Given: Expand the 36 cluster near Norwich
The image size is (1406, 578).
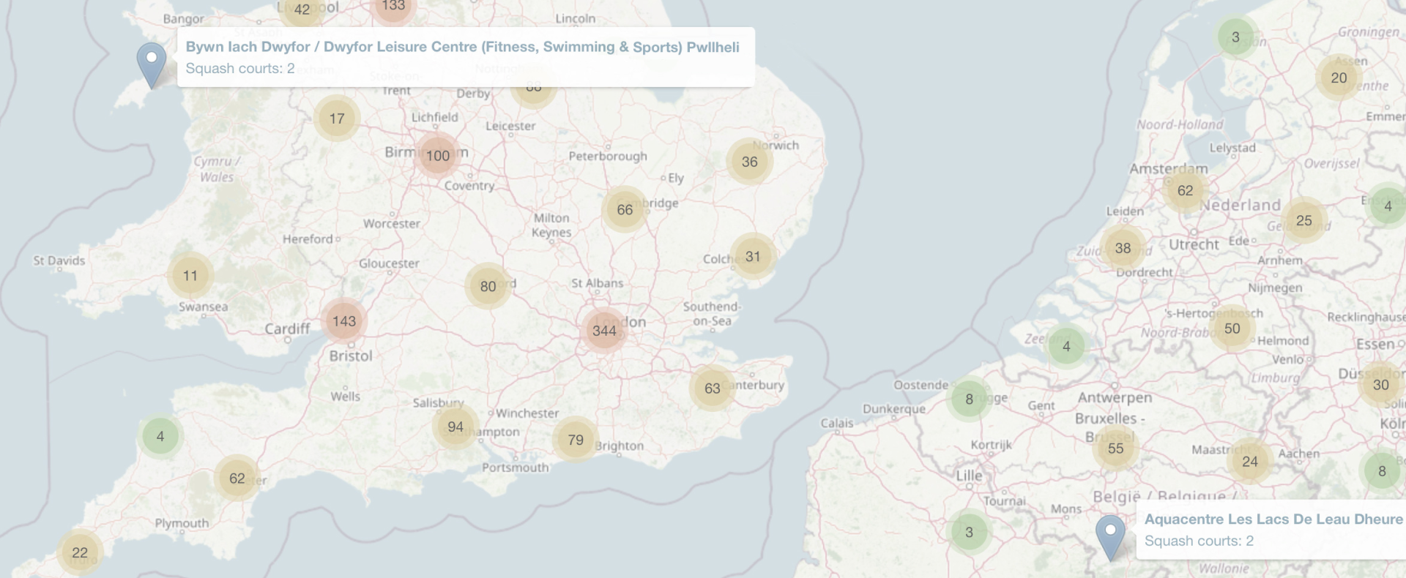Looking at the screenshot, I should [x=750, y=162].
